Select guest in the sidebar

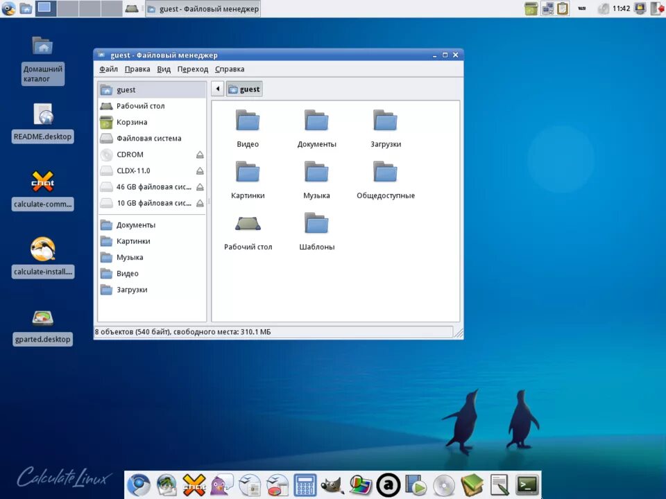152,89
